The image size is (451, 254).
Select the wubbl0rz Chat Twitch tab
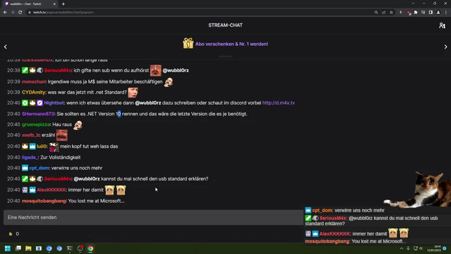(30, 4)
